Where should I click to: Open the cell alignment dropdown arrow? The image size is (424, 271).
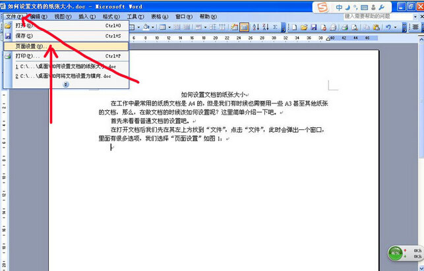205,27
